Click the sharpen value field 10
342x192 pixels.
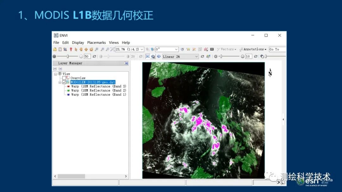(249, 56)
